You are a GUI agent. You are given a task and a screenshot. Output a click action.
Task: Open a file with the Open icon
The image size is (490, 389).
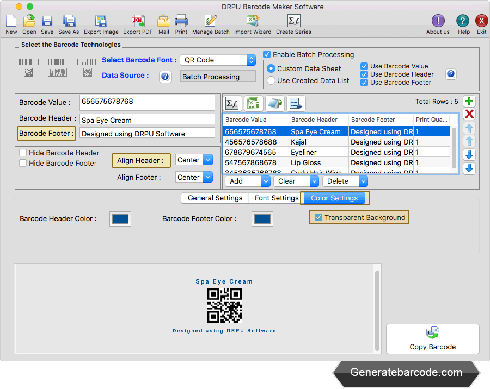[29, 21]
